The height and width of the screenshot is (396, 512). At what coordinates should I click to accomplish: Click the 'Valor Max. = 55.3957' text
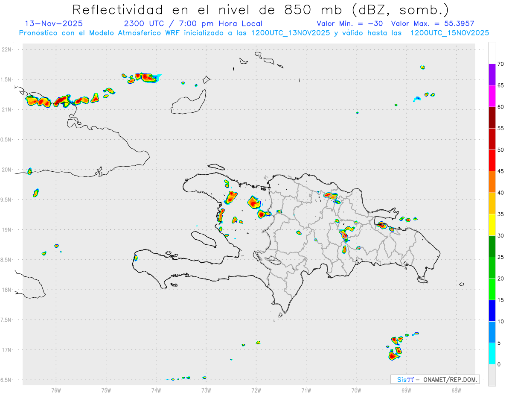click(x=433, y=23)
